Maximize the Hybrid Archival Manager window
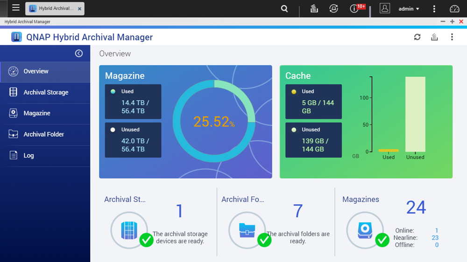 (x=452, y=21)
